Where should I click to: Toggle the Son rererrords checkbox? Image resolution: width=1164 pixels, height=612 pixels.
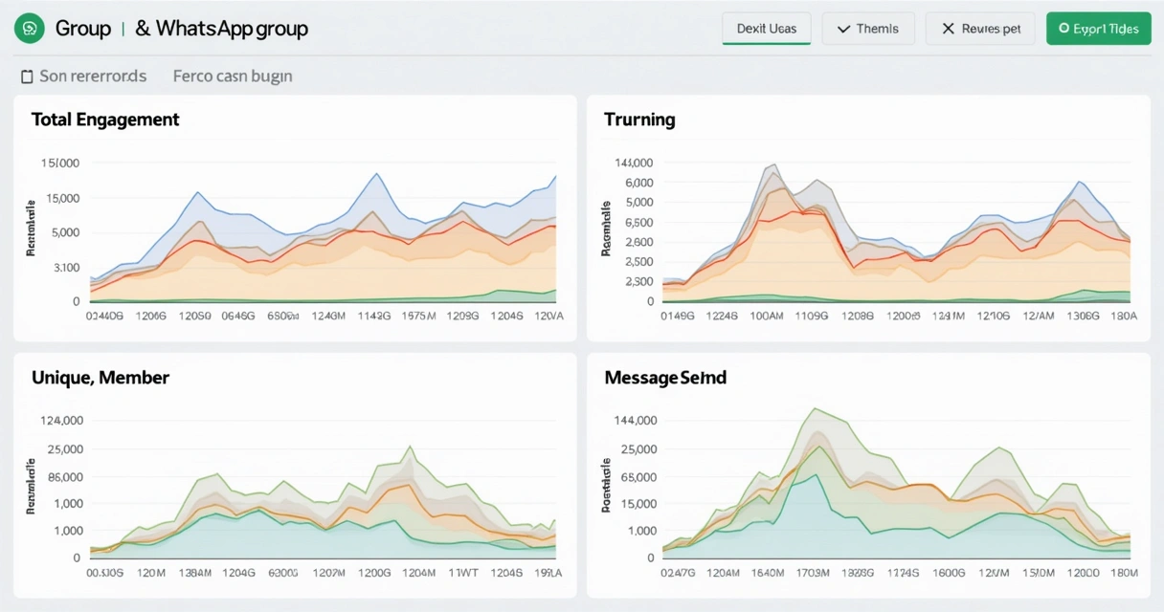coord(27,76)
